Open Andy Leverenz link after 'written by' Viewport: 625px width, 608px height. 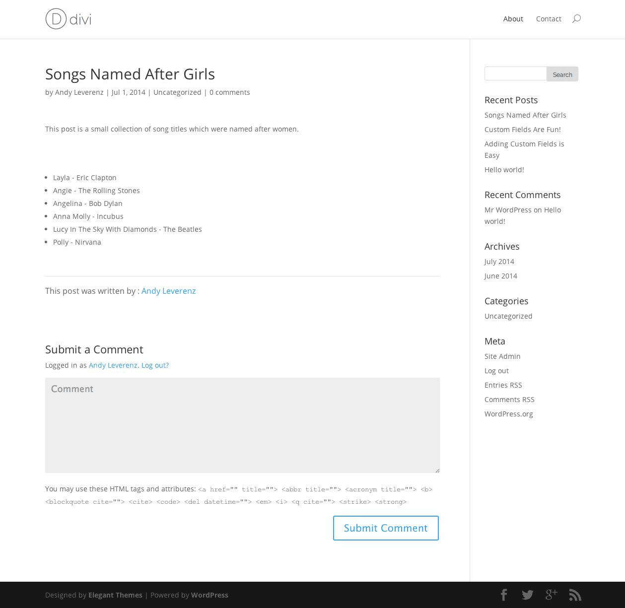[x=169, y=291]
